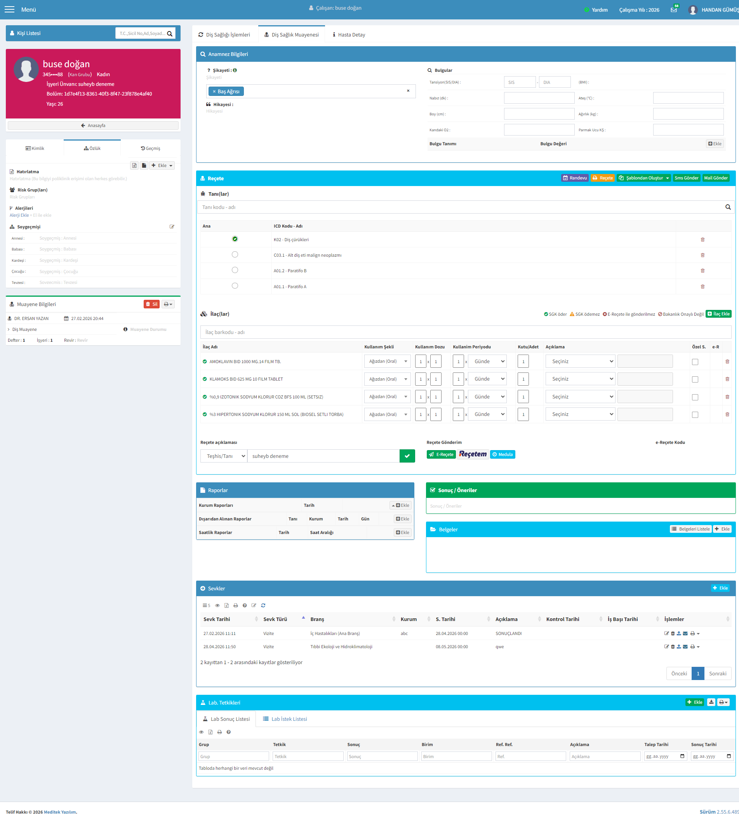Refresh the Sevkler table
The width and height of the screenshot is (739, 828).
coord(263,605)
